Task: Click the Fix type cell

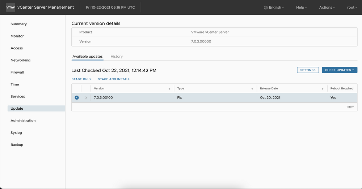Action: pyautogui.click(x=180, y=98)
